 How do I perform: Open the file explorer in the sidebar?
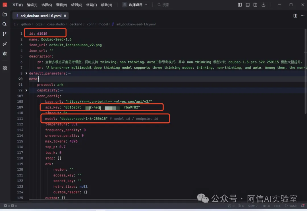click(x=5, y=14)
